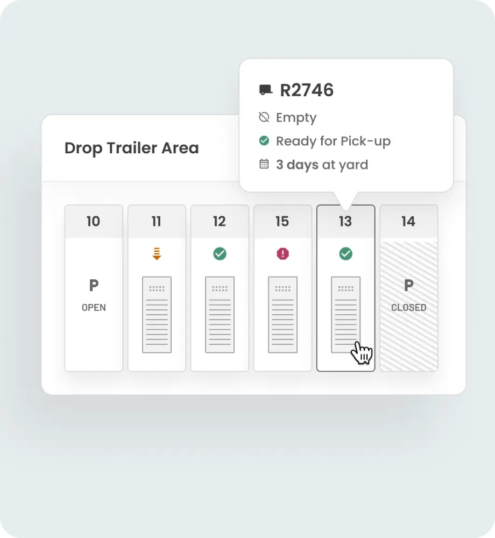Click the Drop Trailer Area title

click(x=131, y=148)
